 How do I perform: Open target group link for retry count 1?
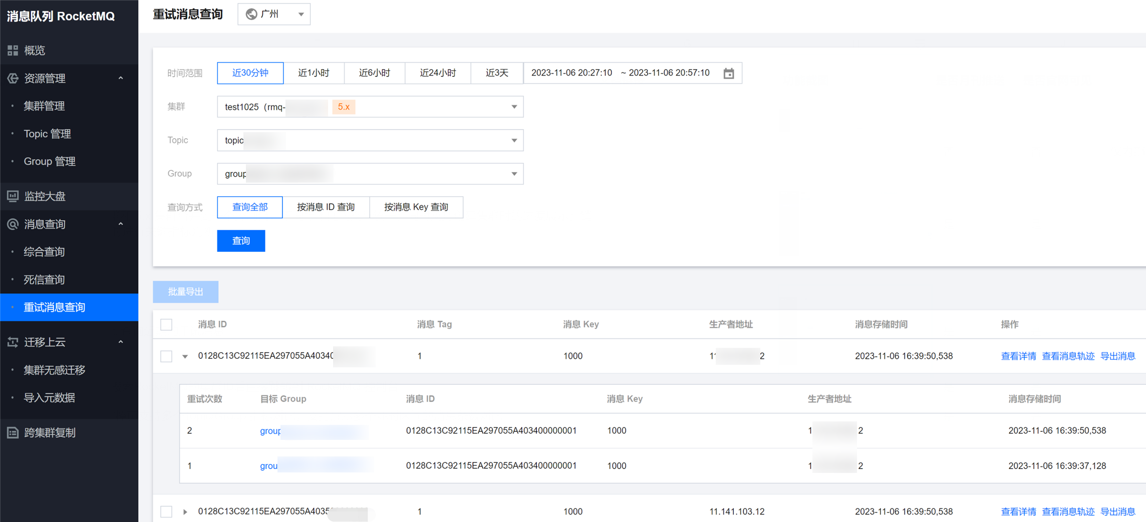316,466
